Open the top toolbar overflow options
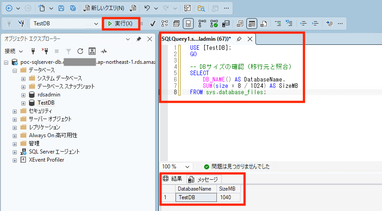Viewport: 382px width, 211px height. 226,8
